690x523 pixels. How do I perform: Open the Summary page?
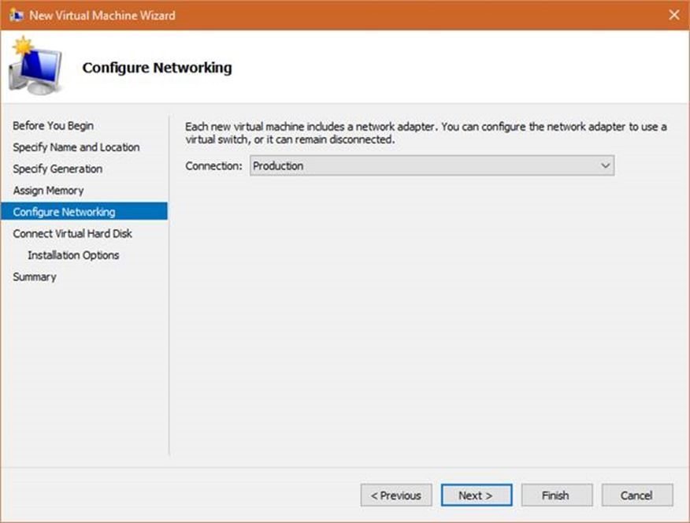pyautogui.click(x=35, y=276)
